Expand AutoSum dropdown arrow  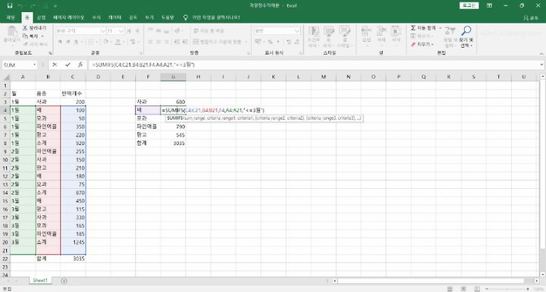pyautogui.click(x=440, y=28)
